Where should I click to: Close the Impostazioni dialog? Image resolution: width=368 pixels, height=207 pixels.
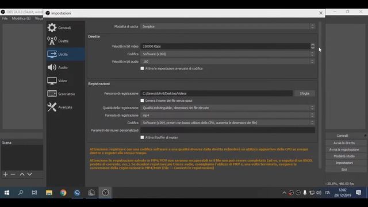321,13
